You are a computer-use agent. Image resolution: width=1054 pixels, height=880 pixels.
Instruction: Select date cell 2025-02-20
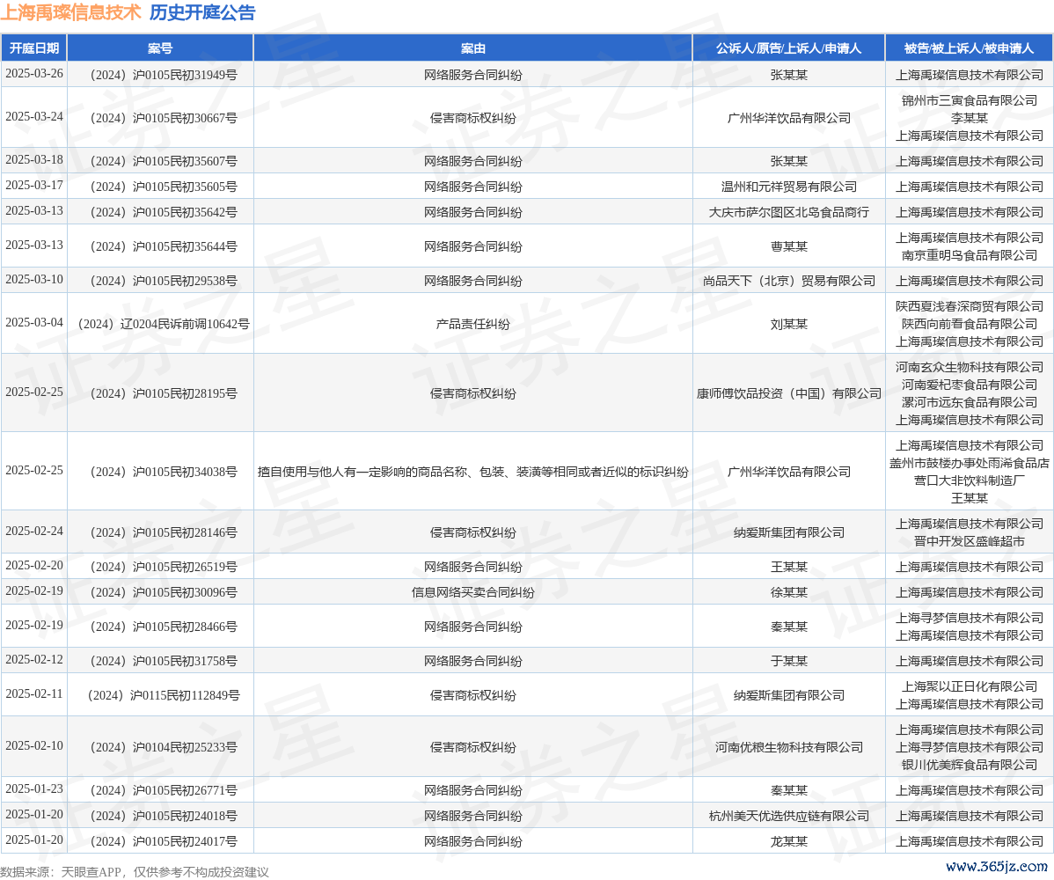[x=34, y=565]
